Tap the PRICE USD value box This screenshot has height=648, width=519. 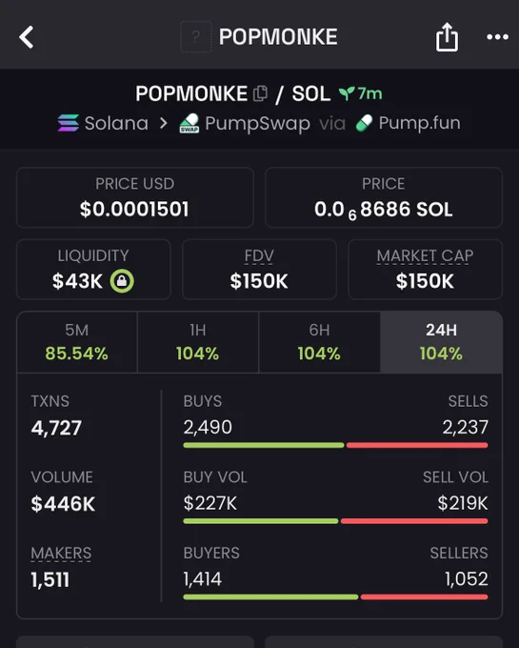134,197
